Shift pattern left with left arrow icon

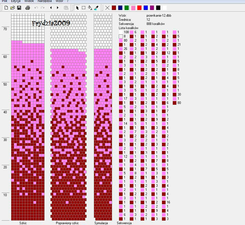point(51,8)
